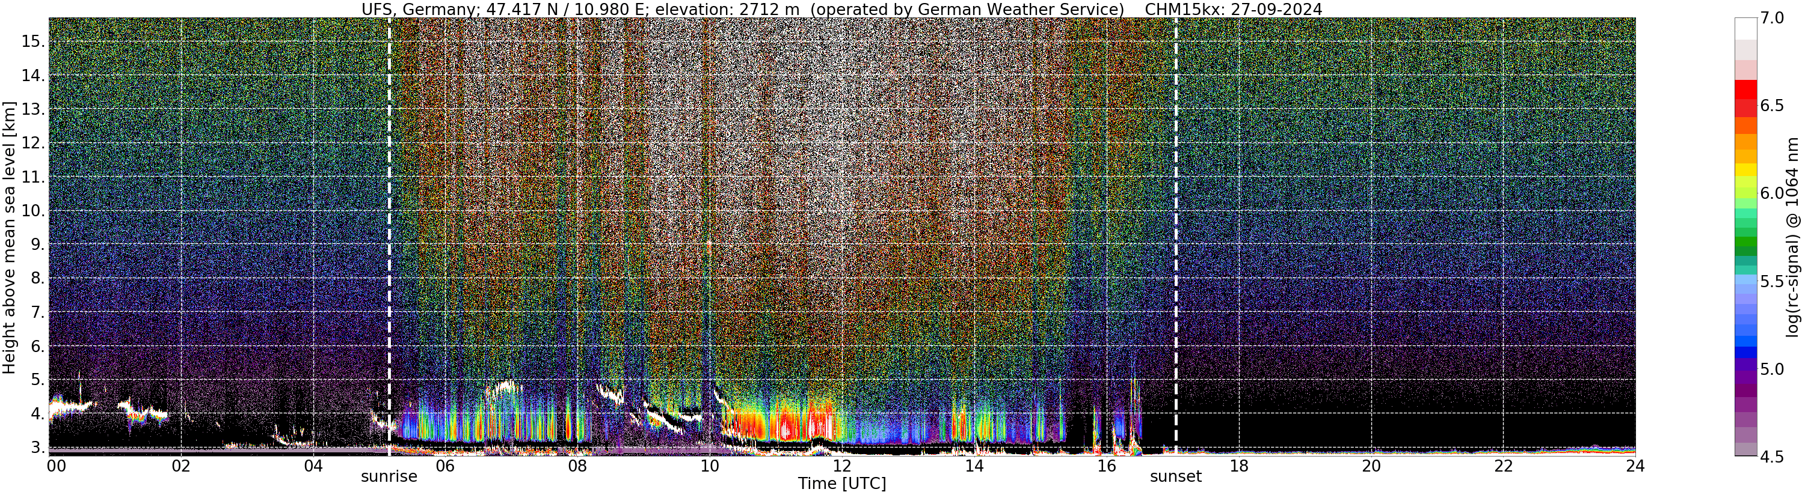Click the time axis tick '12'
This screenshot has height=495, width=1805.
842,466
